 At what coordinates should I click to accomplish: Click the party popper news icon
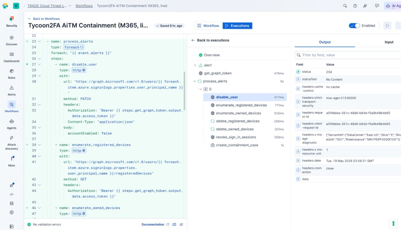tap(366, 6)
